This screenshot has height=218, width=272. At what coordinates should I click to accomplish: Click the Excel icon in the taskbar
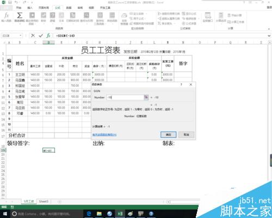120,214
